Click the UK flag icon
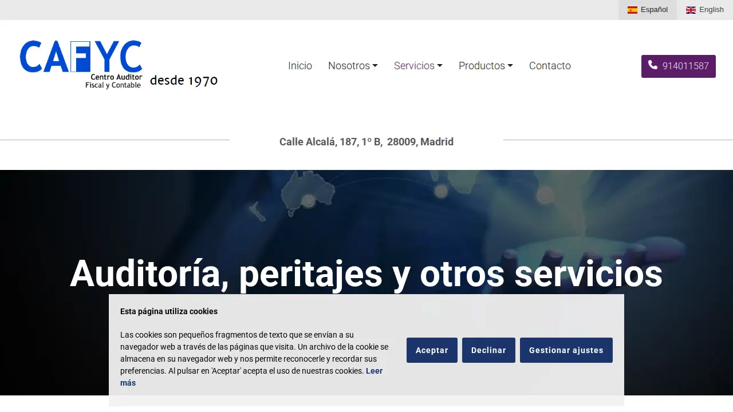This screenshot has height=412, width=733. click(691, 10)
